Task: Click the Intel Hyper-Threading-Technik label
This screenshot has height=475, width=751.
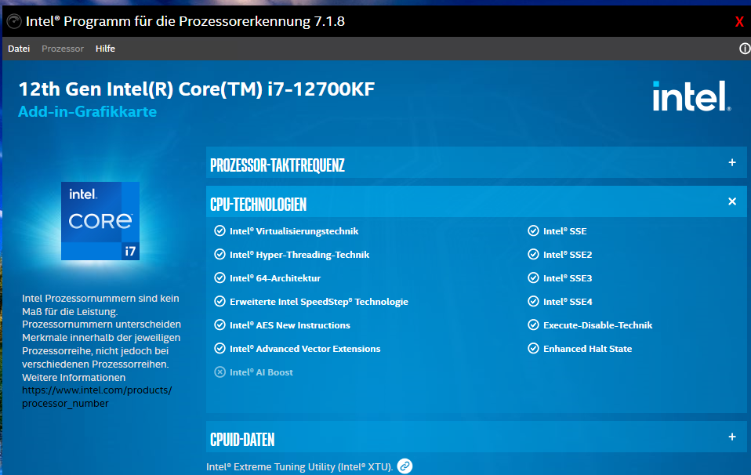Action: pyautogui.click(x=299, y=255)
